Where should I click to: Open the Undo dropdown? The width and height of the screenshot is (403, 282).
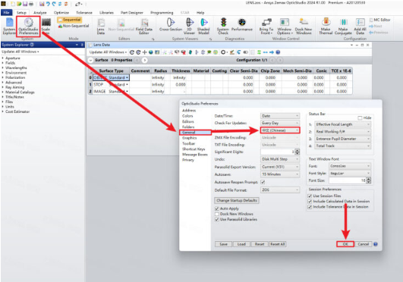click(280, 159)
